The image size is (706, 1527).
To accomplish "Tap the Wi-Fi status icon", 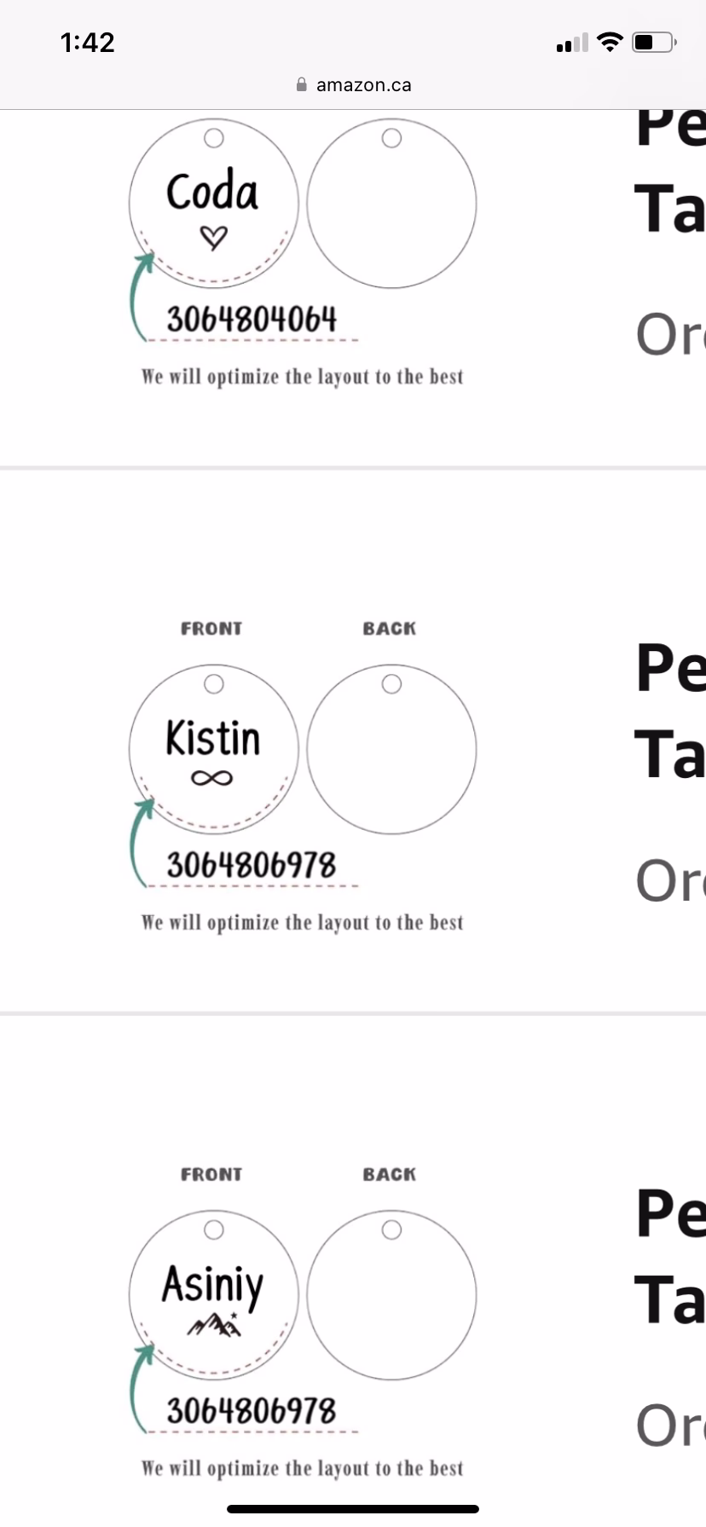I will [x=610, y=42].
